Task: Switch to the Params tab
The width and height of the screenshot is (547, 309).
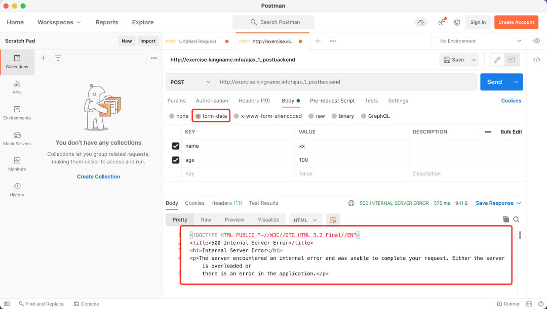Action: tap(177, 101)
